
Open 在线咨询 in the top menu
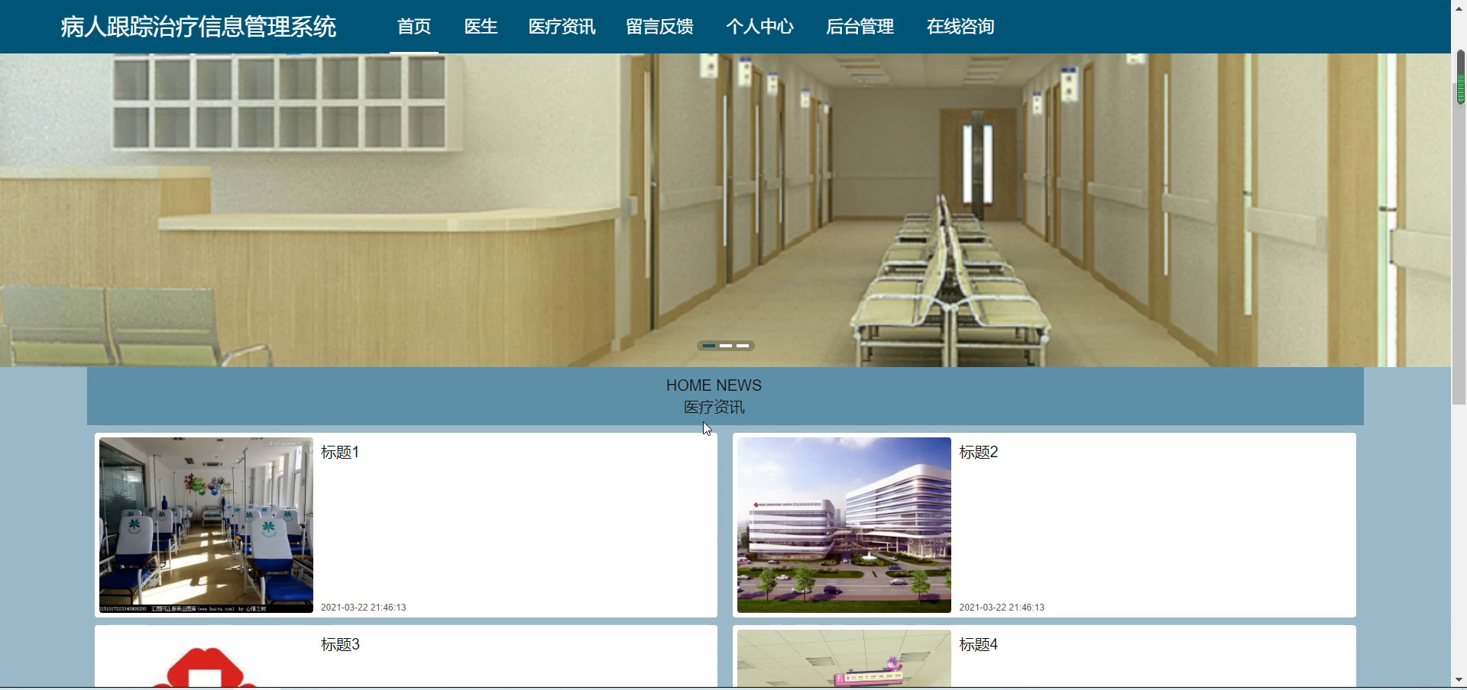pyautogui.click(x=960, y=27)
